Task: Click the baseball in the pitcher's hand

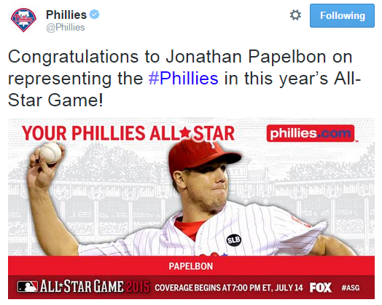Action: [50, 153]
